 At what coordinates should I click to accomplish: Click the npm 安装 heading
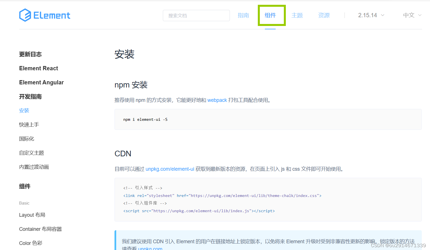tap(131, 85)
